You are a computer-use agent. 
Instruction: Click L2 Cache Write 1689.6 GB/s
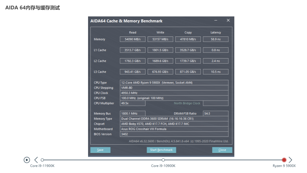[x=160, y=61]
